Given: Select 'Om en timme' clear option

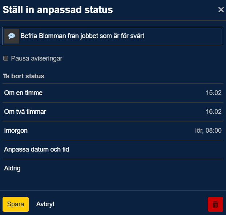Looking at the screenshot, I should click(23, 93).
